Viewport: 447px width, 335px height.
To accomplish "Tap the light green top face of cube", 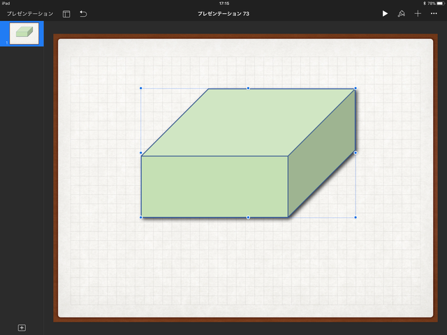I will (248, 123).
